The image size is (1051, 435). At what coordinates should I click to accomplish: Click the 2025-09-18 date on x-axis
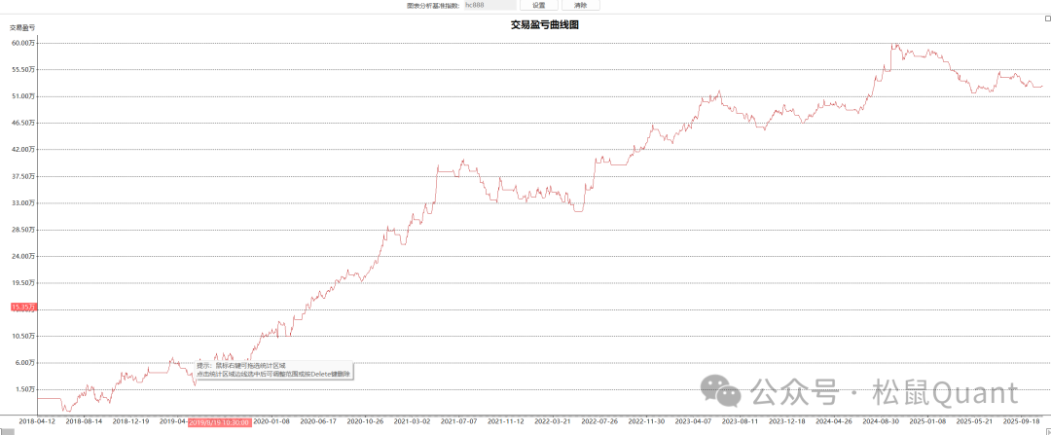tap(1022, 422)
